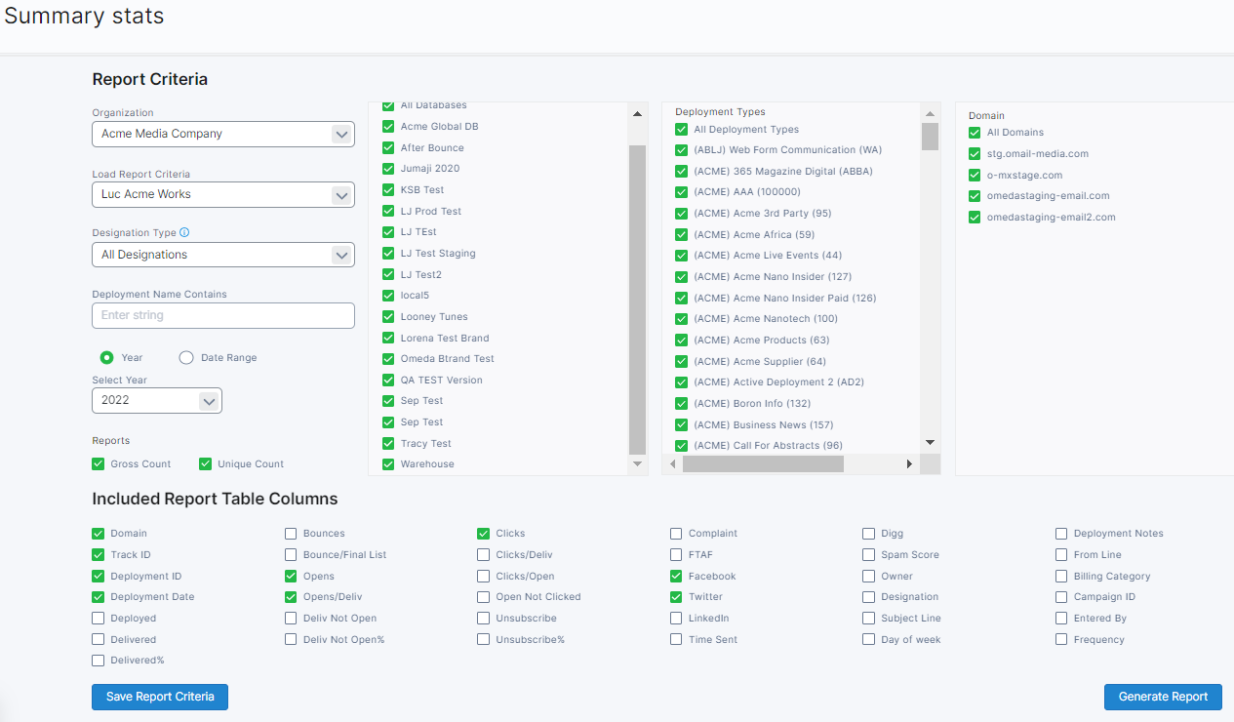Viewport: 1234px width, 722px height.
Task: Select the Date Range radio button
Action: coord(186,358)
